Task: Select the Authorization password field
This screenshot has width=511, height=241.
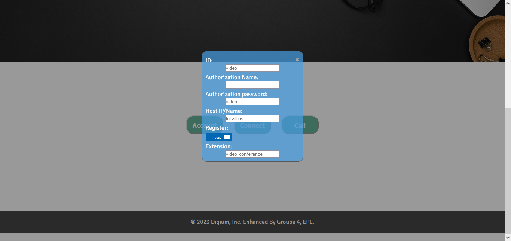Action: [252, 102]
